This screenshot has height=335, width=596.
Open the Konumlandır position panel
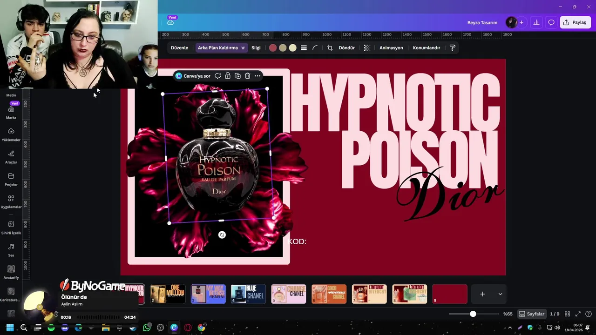(x=427, y=48)
